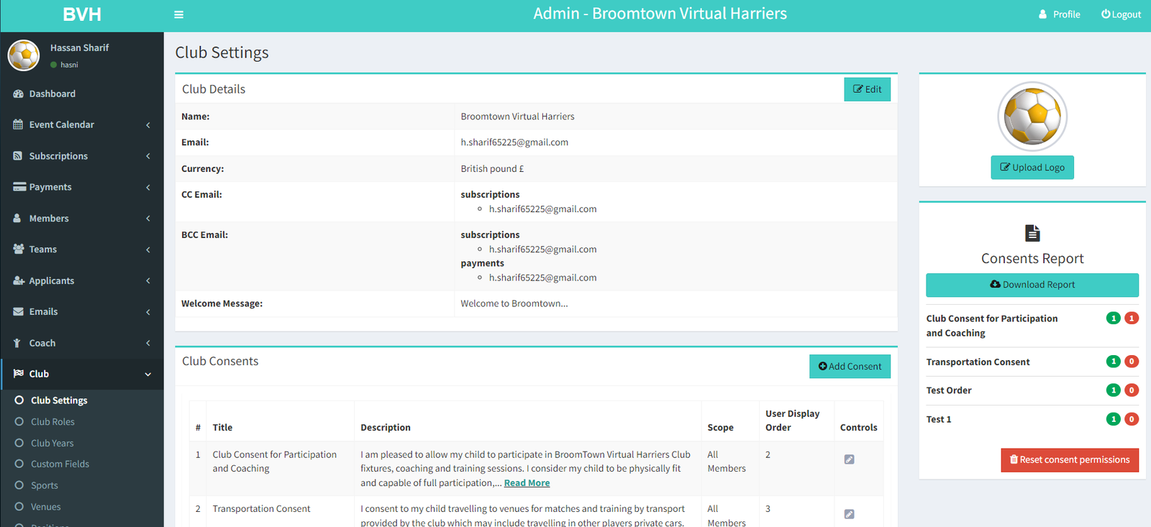The width and height of the screenshot is (1151, 527).
Task: Edit Club Consent for Participation row pencil
Action: [x=849, y=459]
